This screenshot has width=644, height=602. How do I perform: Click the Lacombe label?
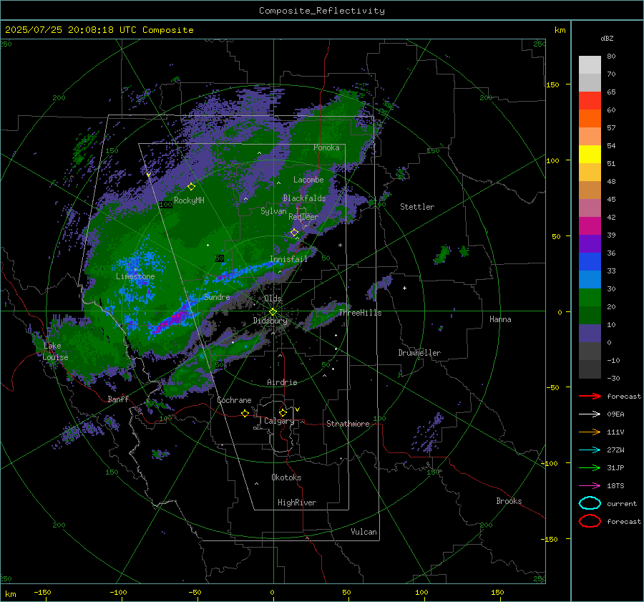pyautogui.click(x=308, y=180)
